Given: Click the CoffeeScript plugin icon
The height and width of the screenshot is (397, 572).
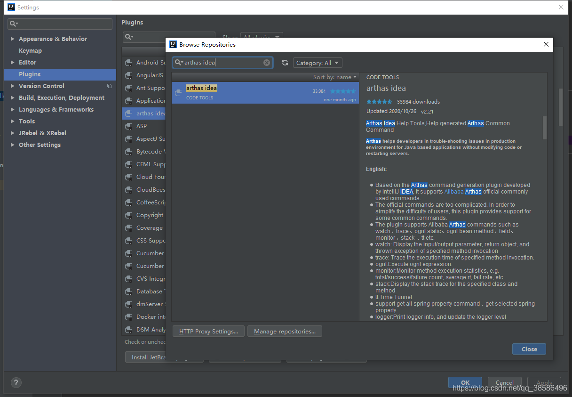Looking at the screenshot, I should [128, 203].
